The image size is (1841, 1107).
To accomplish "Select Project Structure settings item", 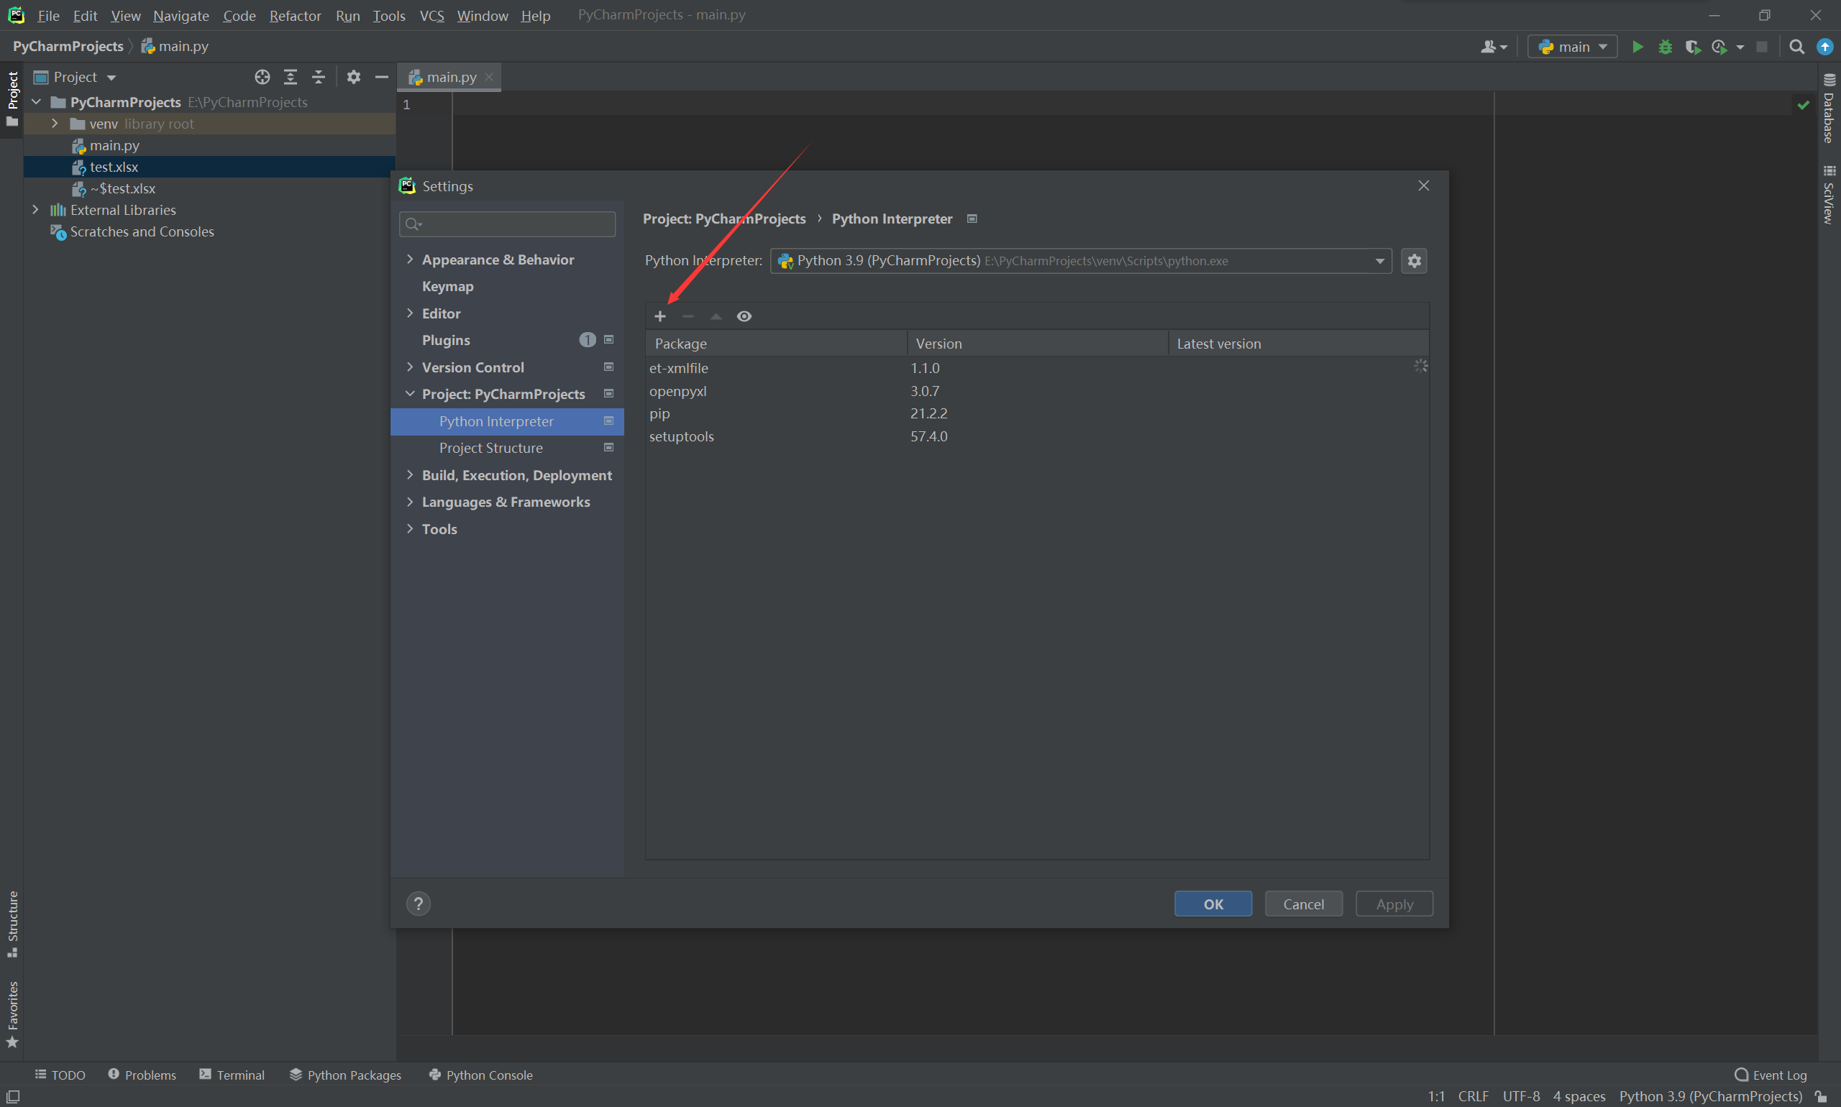I will pyautogui.click(x=507, y=449).
